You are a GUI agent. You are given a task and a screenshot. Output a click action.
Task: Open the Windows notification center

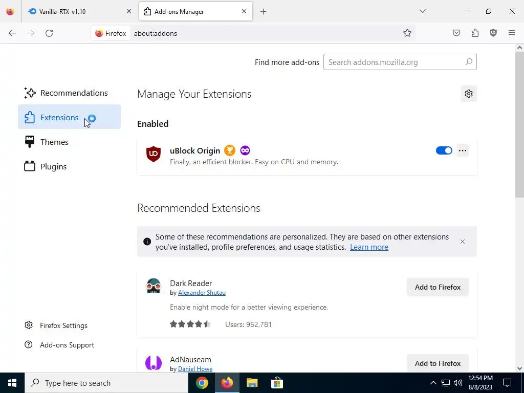point(507,383)
